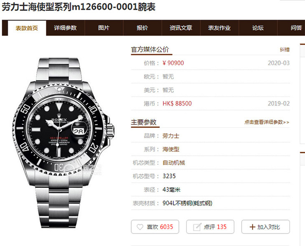Click the 纠错 correction link
The height and width of the screenshot is (246, 305).
coord(285,50)
